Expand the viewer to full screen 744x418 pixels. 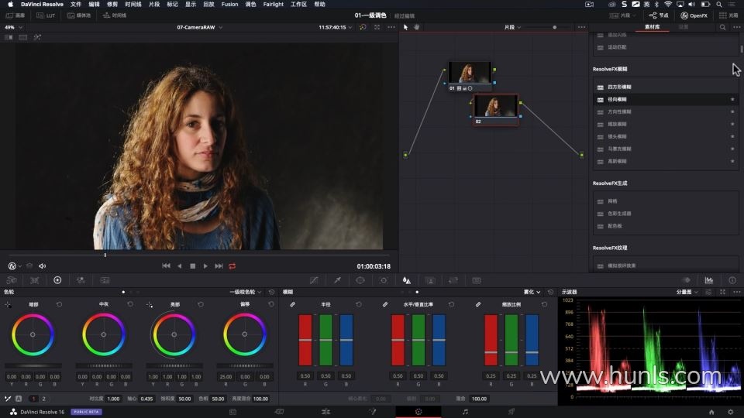[x=377, y=27]
